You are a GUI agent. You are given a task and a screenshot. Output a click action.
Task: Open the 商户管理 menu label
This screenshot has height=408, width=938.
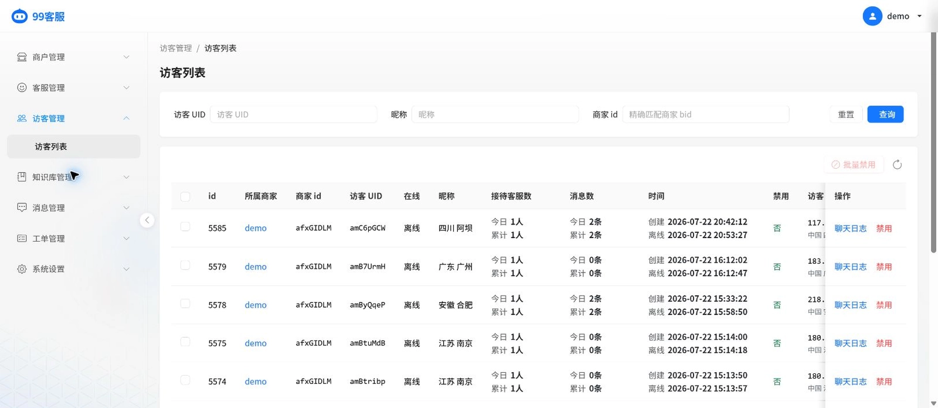(49, 57)
